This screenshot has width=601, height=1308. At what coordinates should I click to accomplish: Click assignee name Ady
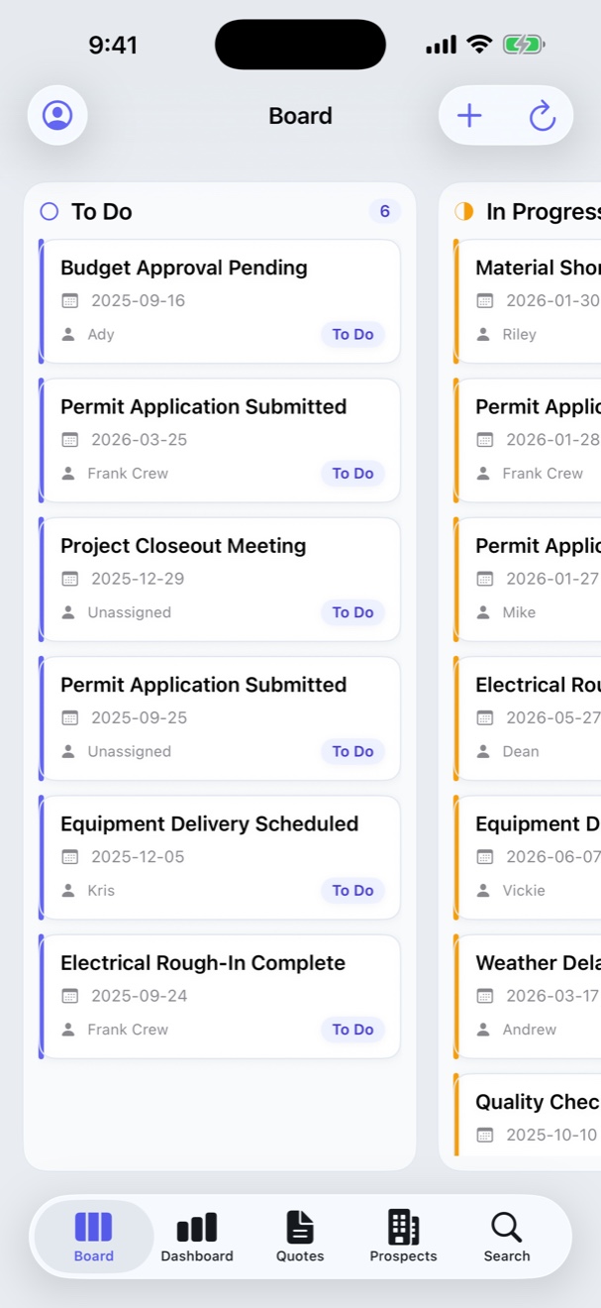coord(101,335)
